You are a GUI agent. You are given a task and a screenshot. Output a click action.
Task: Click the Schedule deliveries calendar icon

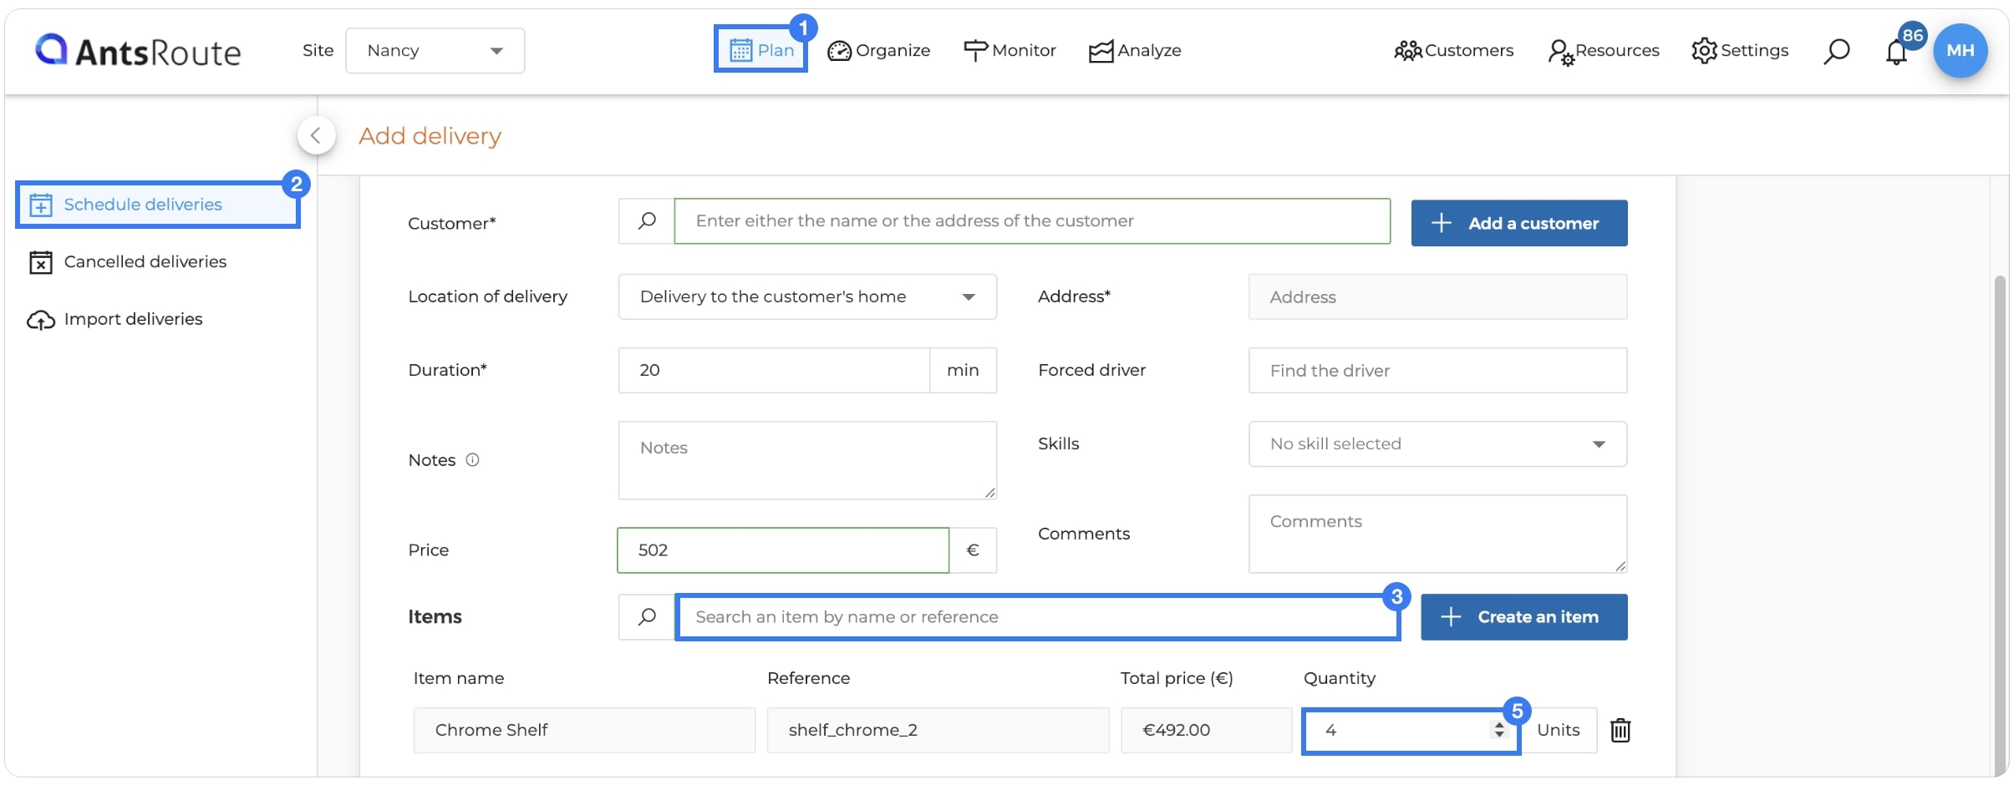coord(41,205)
